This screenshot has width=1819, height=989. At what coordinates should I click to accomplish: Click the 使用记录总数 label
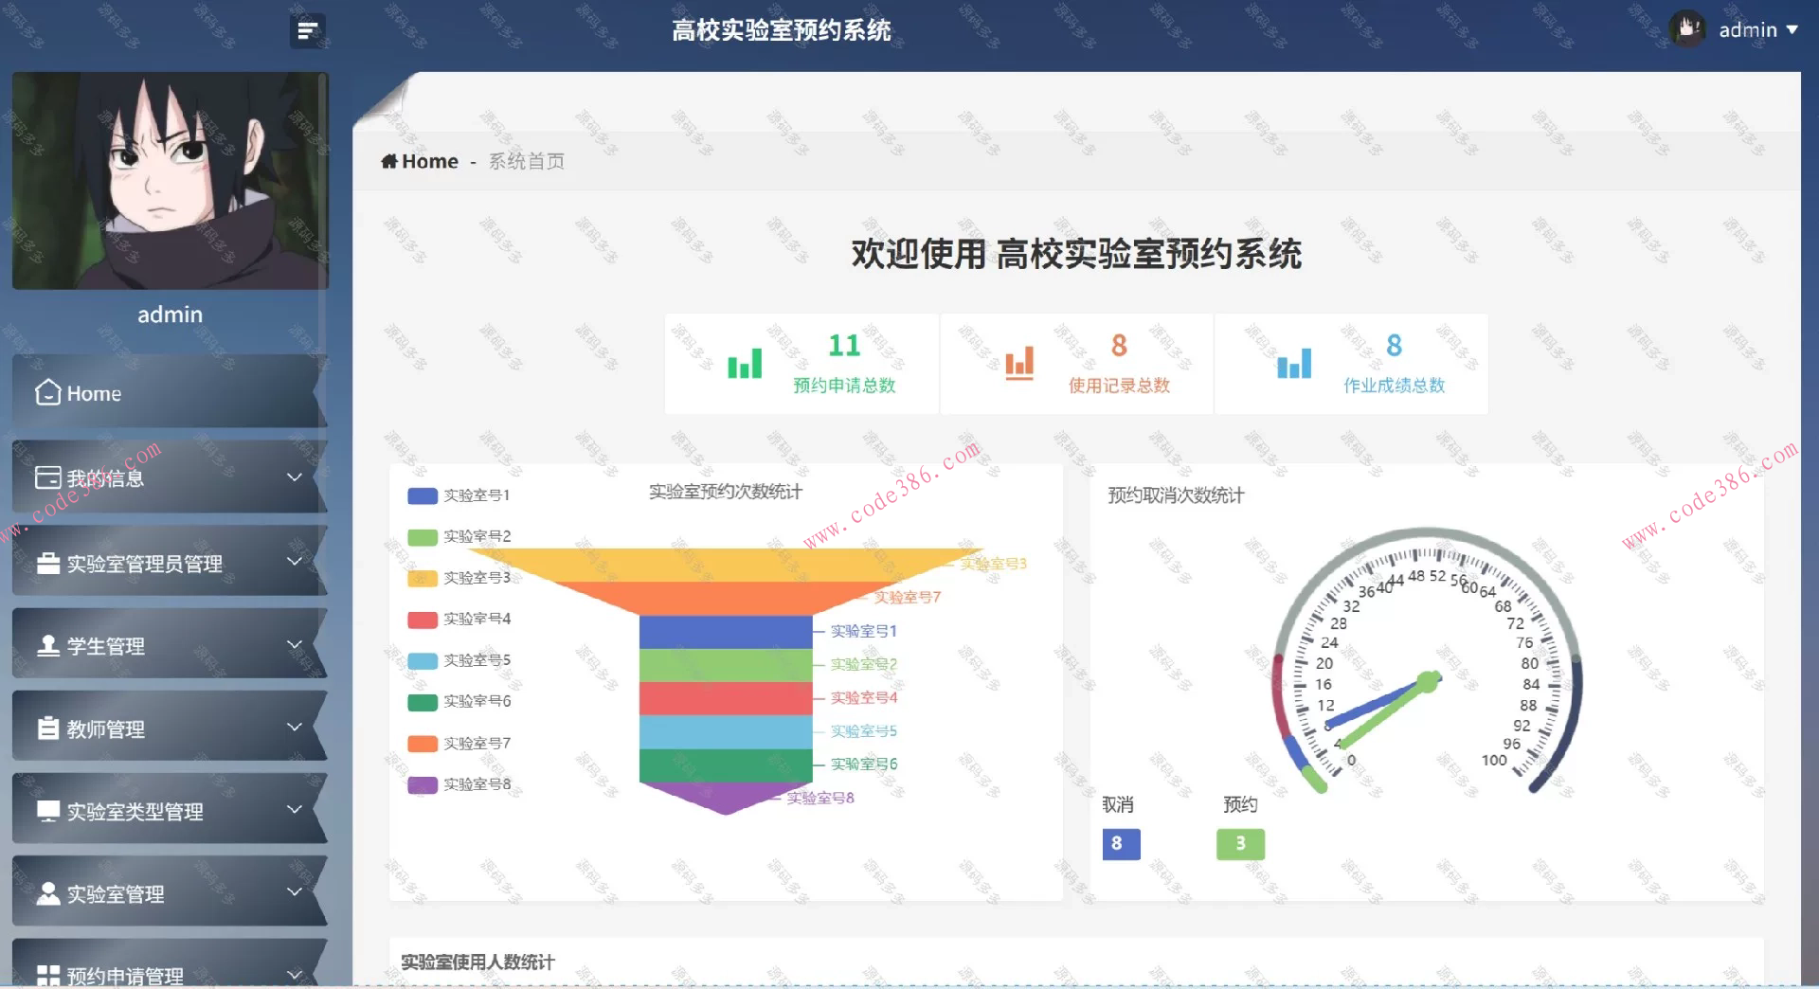(x=1119, y=386)
